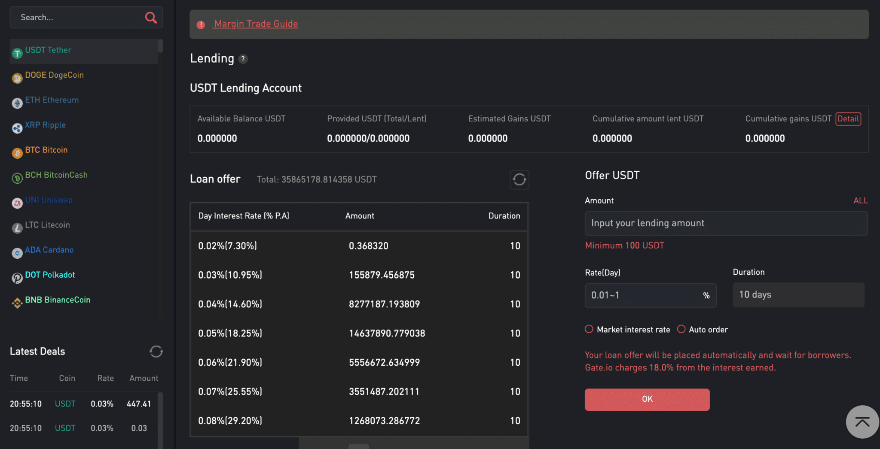
Task: Click the 0.06%(21.90%) loan offer row
Action: click(x=359, y=363)
